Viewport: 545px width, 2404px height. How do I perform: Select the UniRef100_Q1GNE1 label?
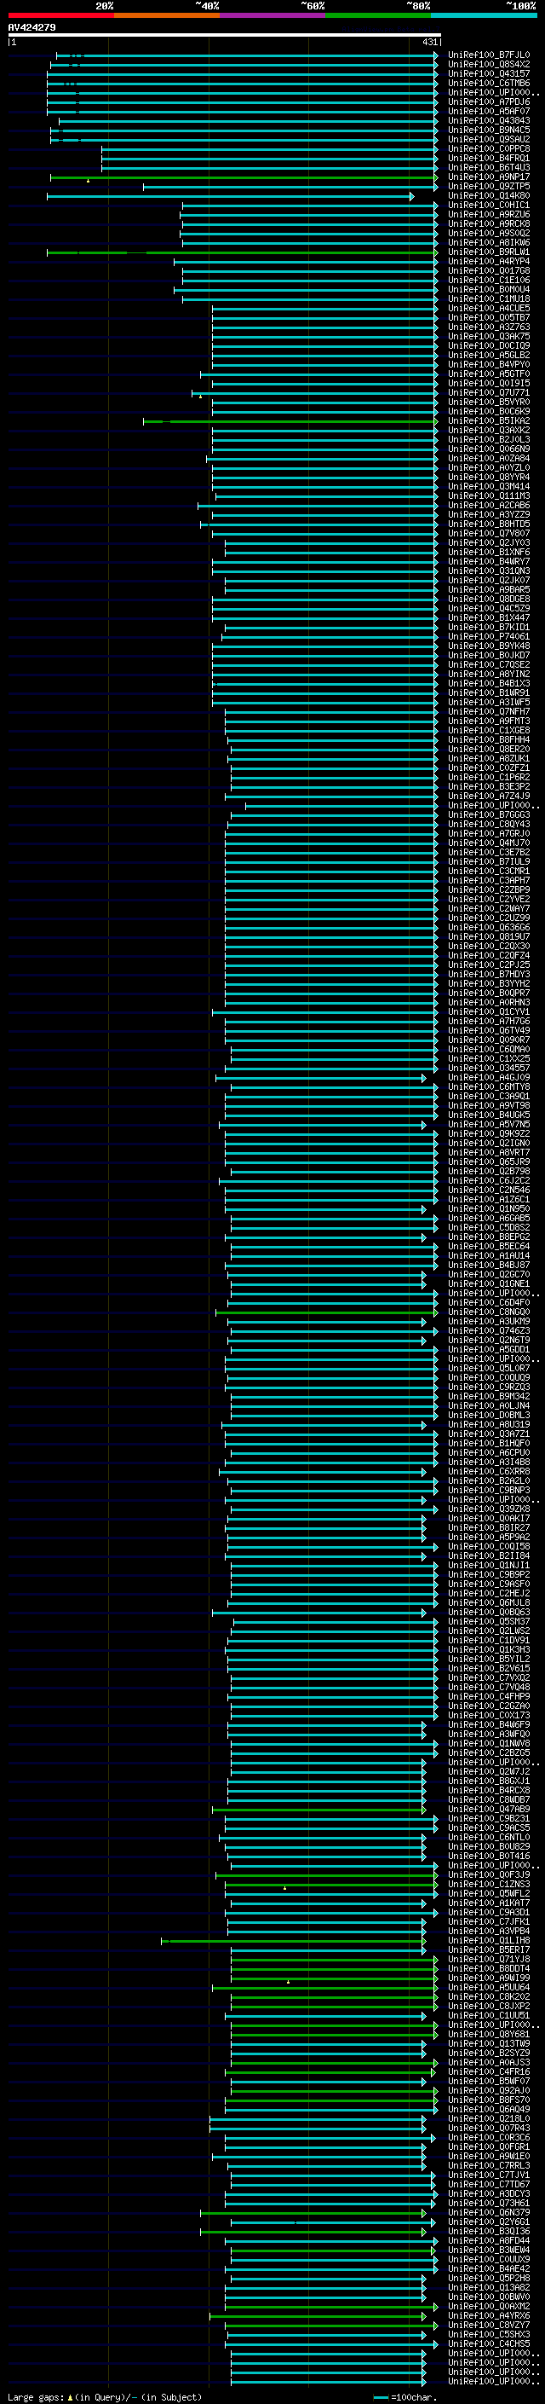[x=489, y=1283]
